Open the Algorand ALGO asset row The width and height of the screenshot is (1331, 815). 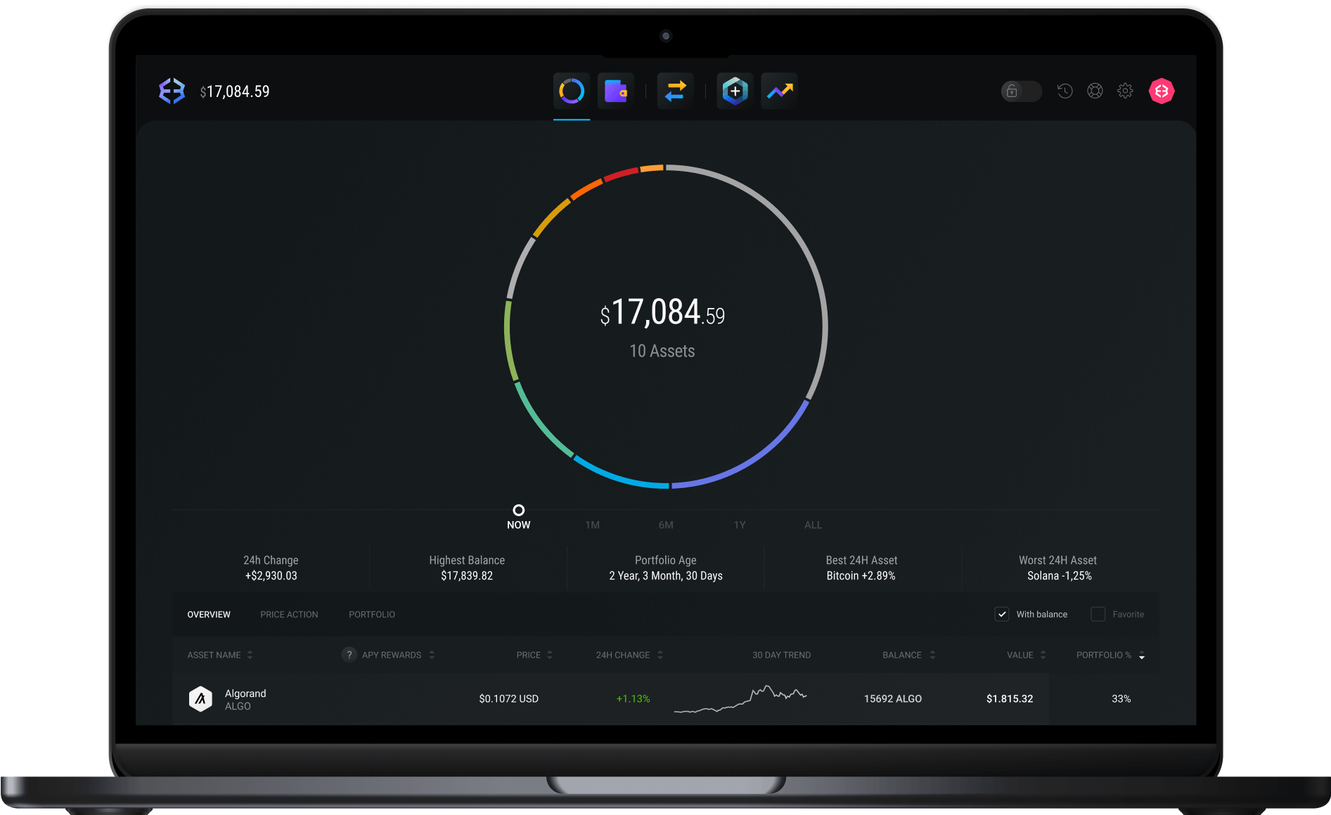666,699
